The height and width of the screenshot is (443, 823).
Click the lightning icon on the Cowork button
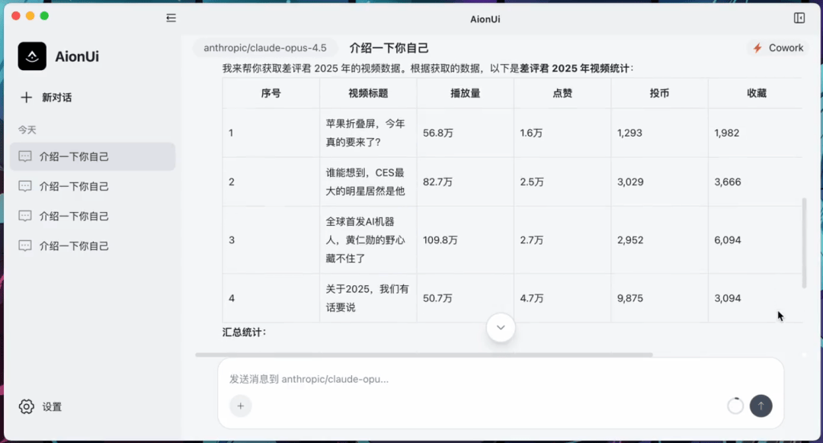[x=758, y=47]
